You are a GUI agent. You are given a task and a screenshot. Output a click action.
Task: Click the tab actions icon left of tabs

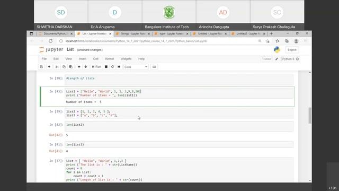coord(31,33)
